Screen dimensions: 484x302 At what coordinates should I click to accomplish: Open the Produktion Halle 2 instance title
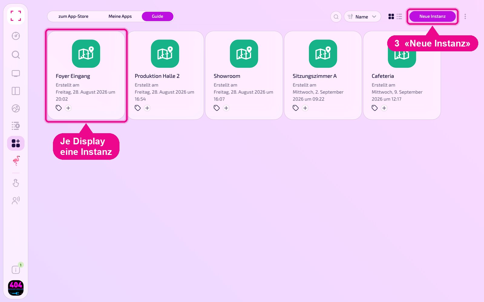pos(157,76)
